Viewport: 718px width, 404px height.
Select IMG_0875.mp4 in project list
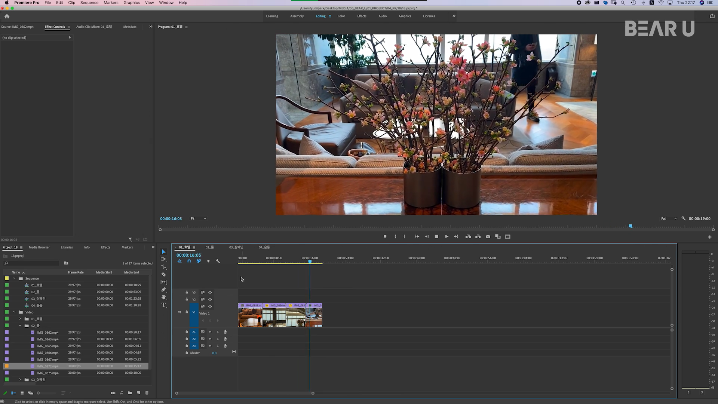click(x=48, y=373)
